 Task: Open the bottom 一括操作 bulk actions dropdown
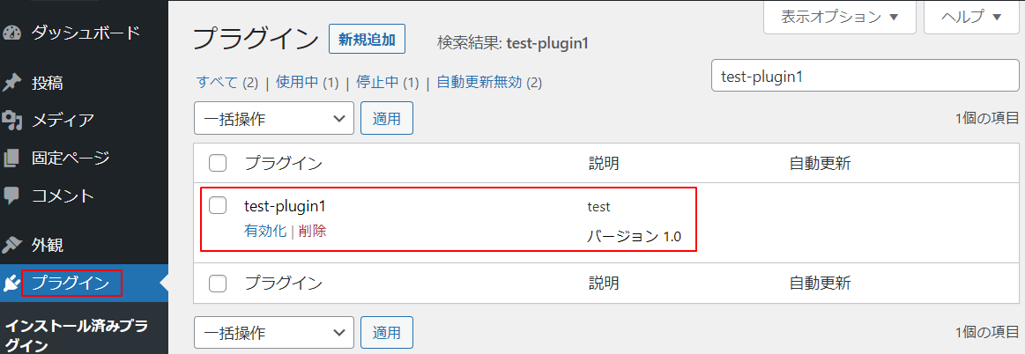click(273, 333)
